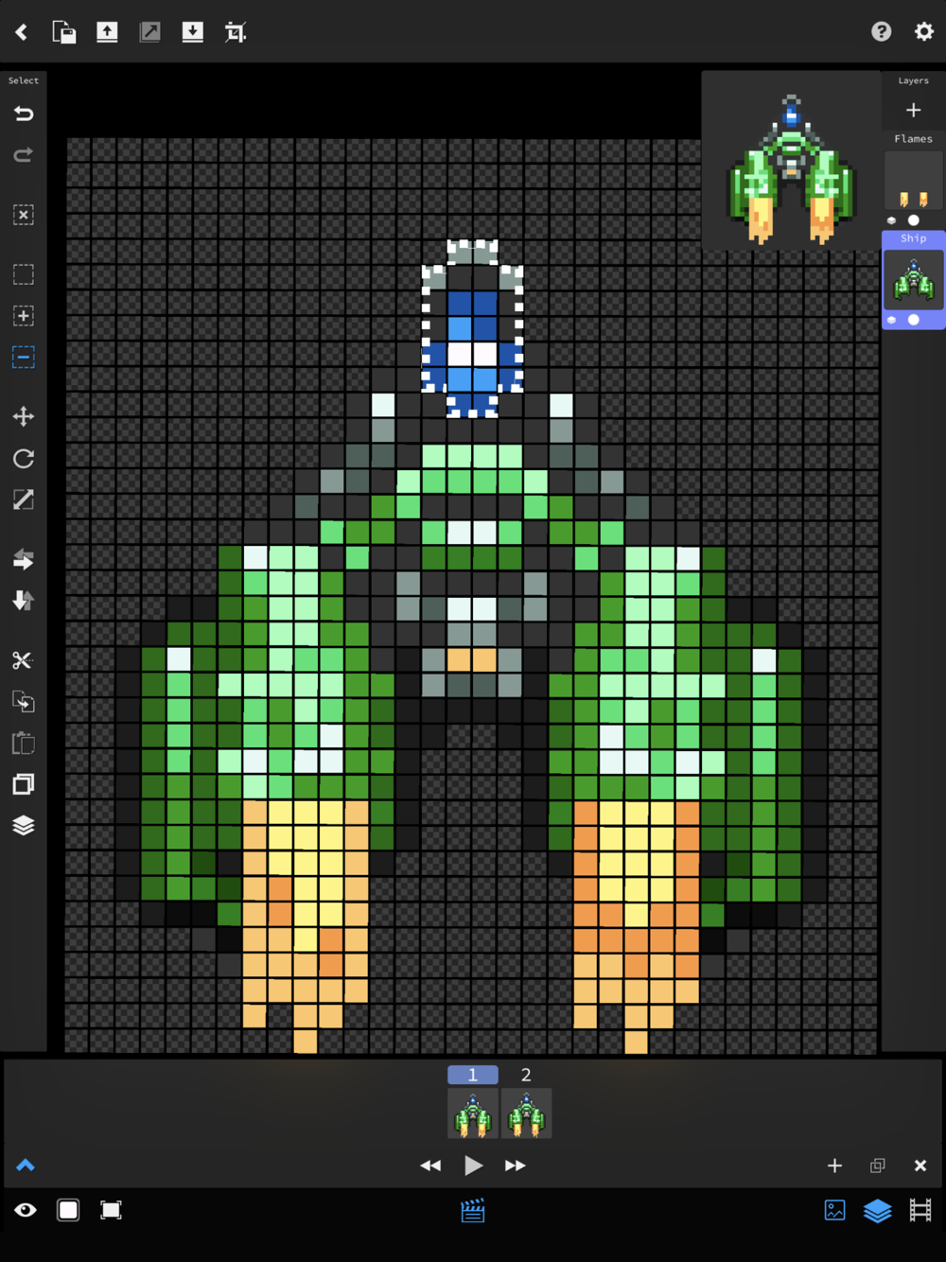Tap the spaceship preview thumbnail
Viewport: 946px width, 1262px height.
point(791,161)
